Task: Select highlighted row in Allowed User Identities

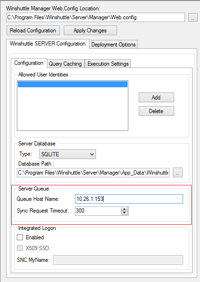Action: coord(73,84)
